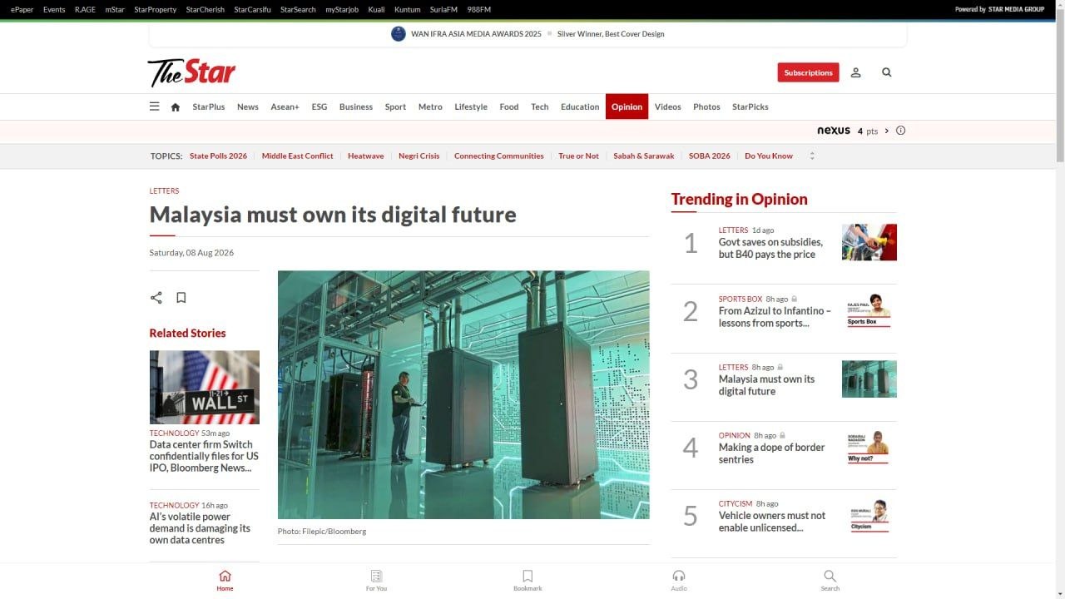
Task: Click the LETTERS category above headline
Action: [164, 191]
